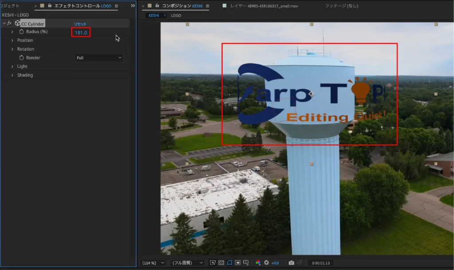Open grid and guide options
Screen dimensions: 454x270
(246, 262)
